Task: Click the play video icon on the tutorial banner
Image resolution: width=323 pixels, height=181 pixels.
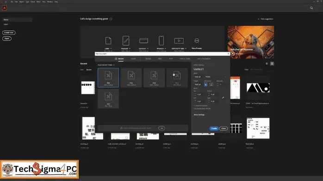Action: click(x=233, y=54)
